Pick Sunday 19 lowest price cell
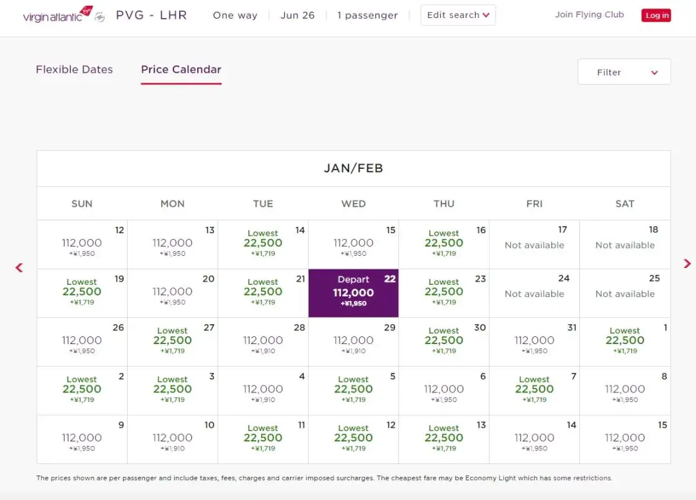 [x=82, y=293]
